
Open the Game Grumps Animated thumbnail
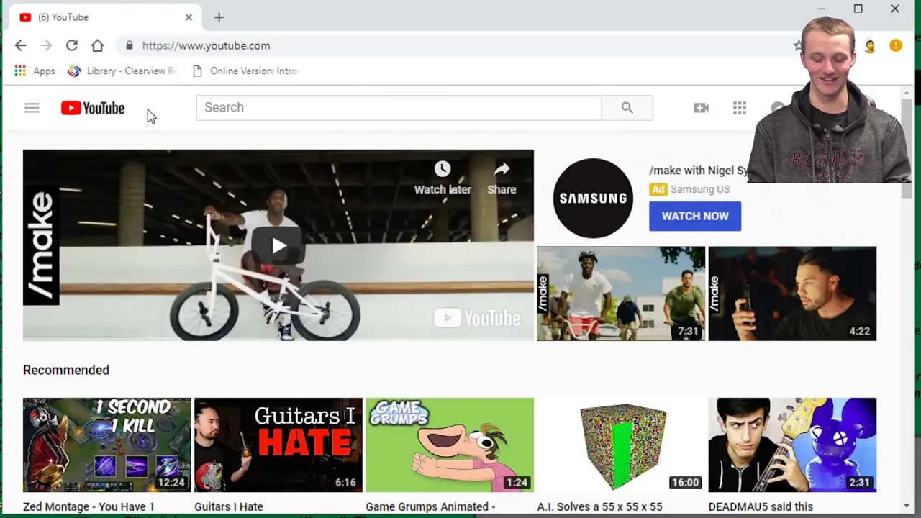click(449, 445)
